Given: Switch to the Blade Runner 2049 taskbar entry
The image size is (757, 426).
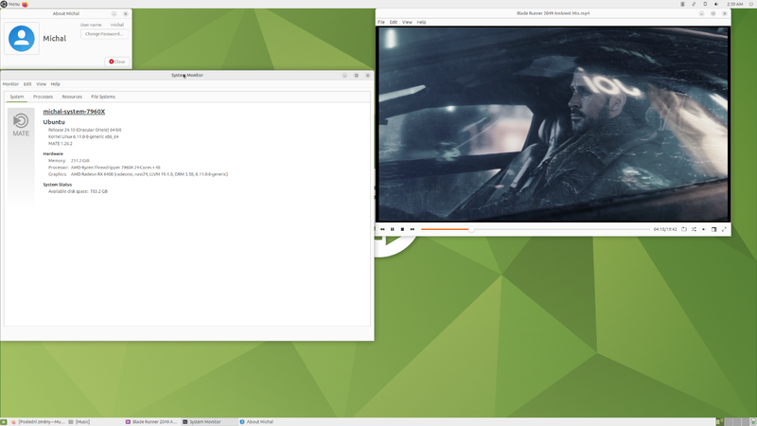Looking at the screenshot, I should [x=151, y=421].
